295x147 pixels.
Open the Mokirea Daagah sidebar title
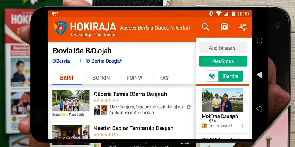click(x=220, y=116)
